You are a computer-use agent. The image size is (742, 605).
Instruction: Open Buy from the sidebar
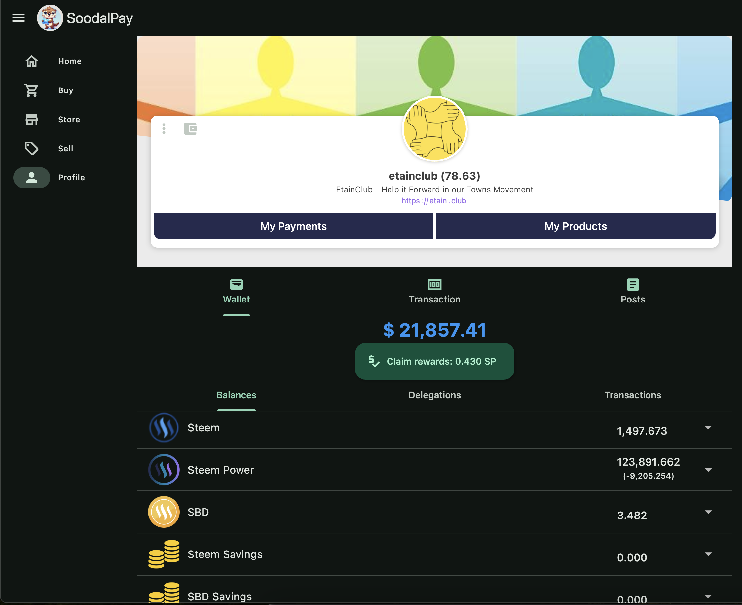point(65,90)
